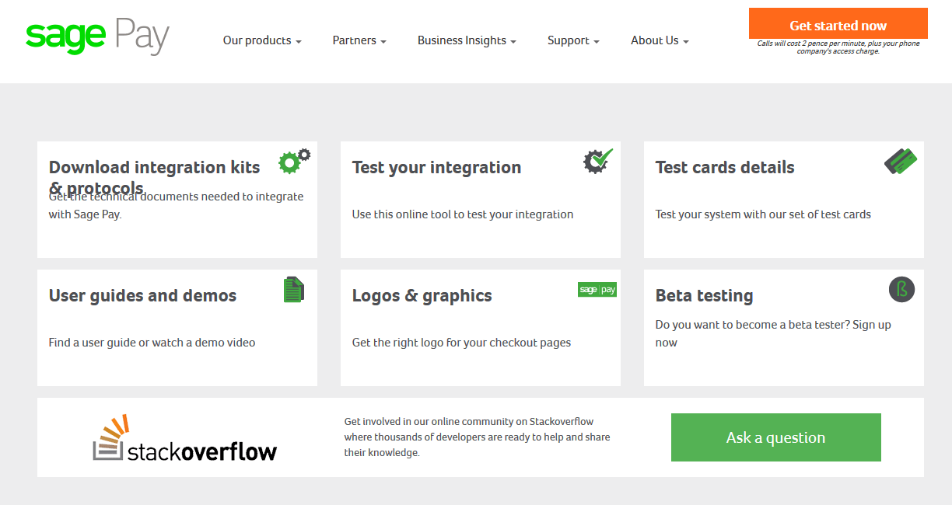Click the green gears icon on Download kits card
952x505 pixels.
coord(295,160)
